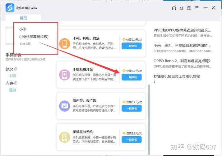The width and height of the screenshot is (222, 156).
Task: Open the 手机系统升级 card title
Action: 83,70
